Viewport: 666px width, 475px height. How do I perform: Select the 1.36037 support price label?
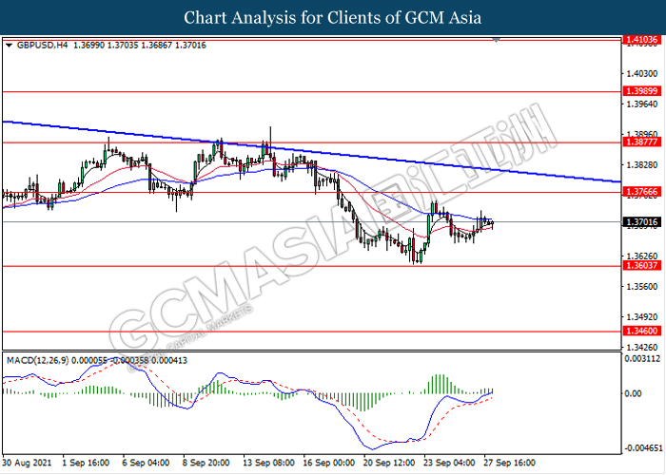tap(642, 265)
